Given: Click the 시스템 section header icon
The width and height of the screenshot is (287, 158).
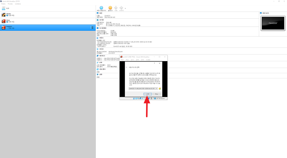Looking at the screenshot, I should click(98, 20).
